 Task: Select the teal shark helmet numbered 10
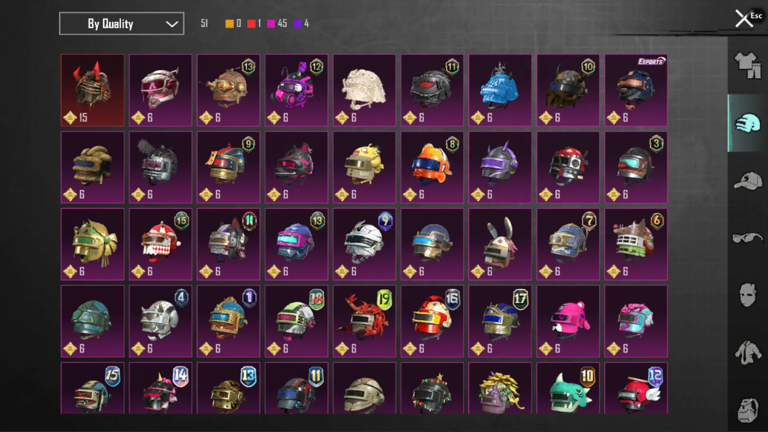[x=568, y=388]
